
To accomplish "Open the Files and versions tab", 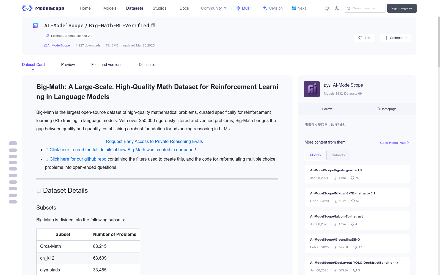I will pos(107,65).
